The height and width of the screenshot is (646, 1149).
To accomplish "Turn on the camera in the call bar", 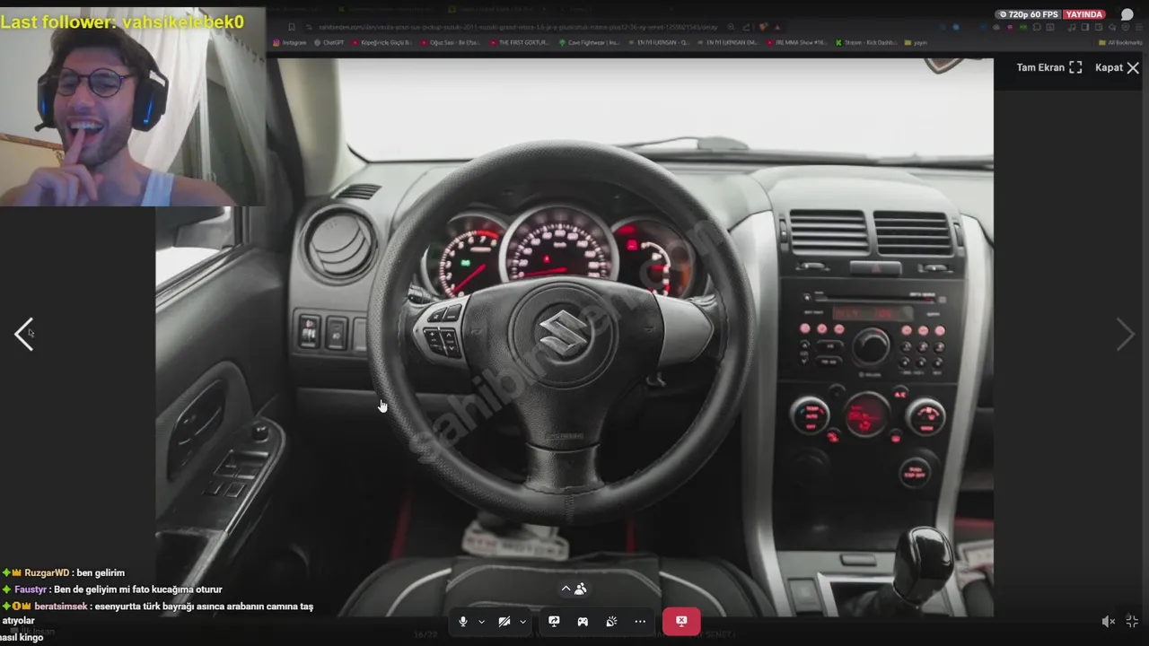I will (504, 621).
